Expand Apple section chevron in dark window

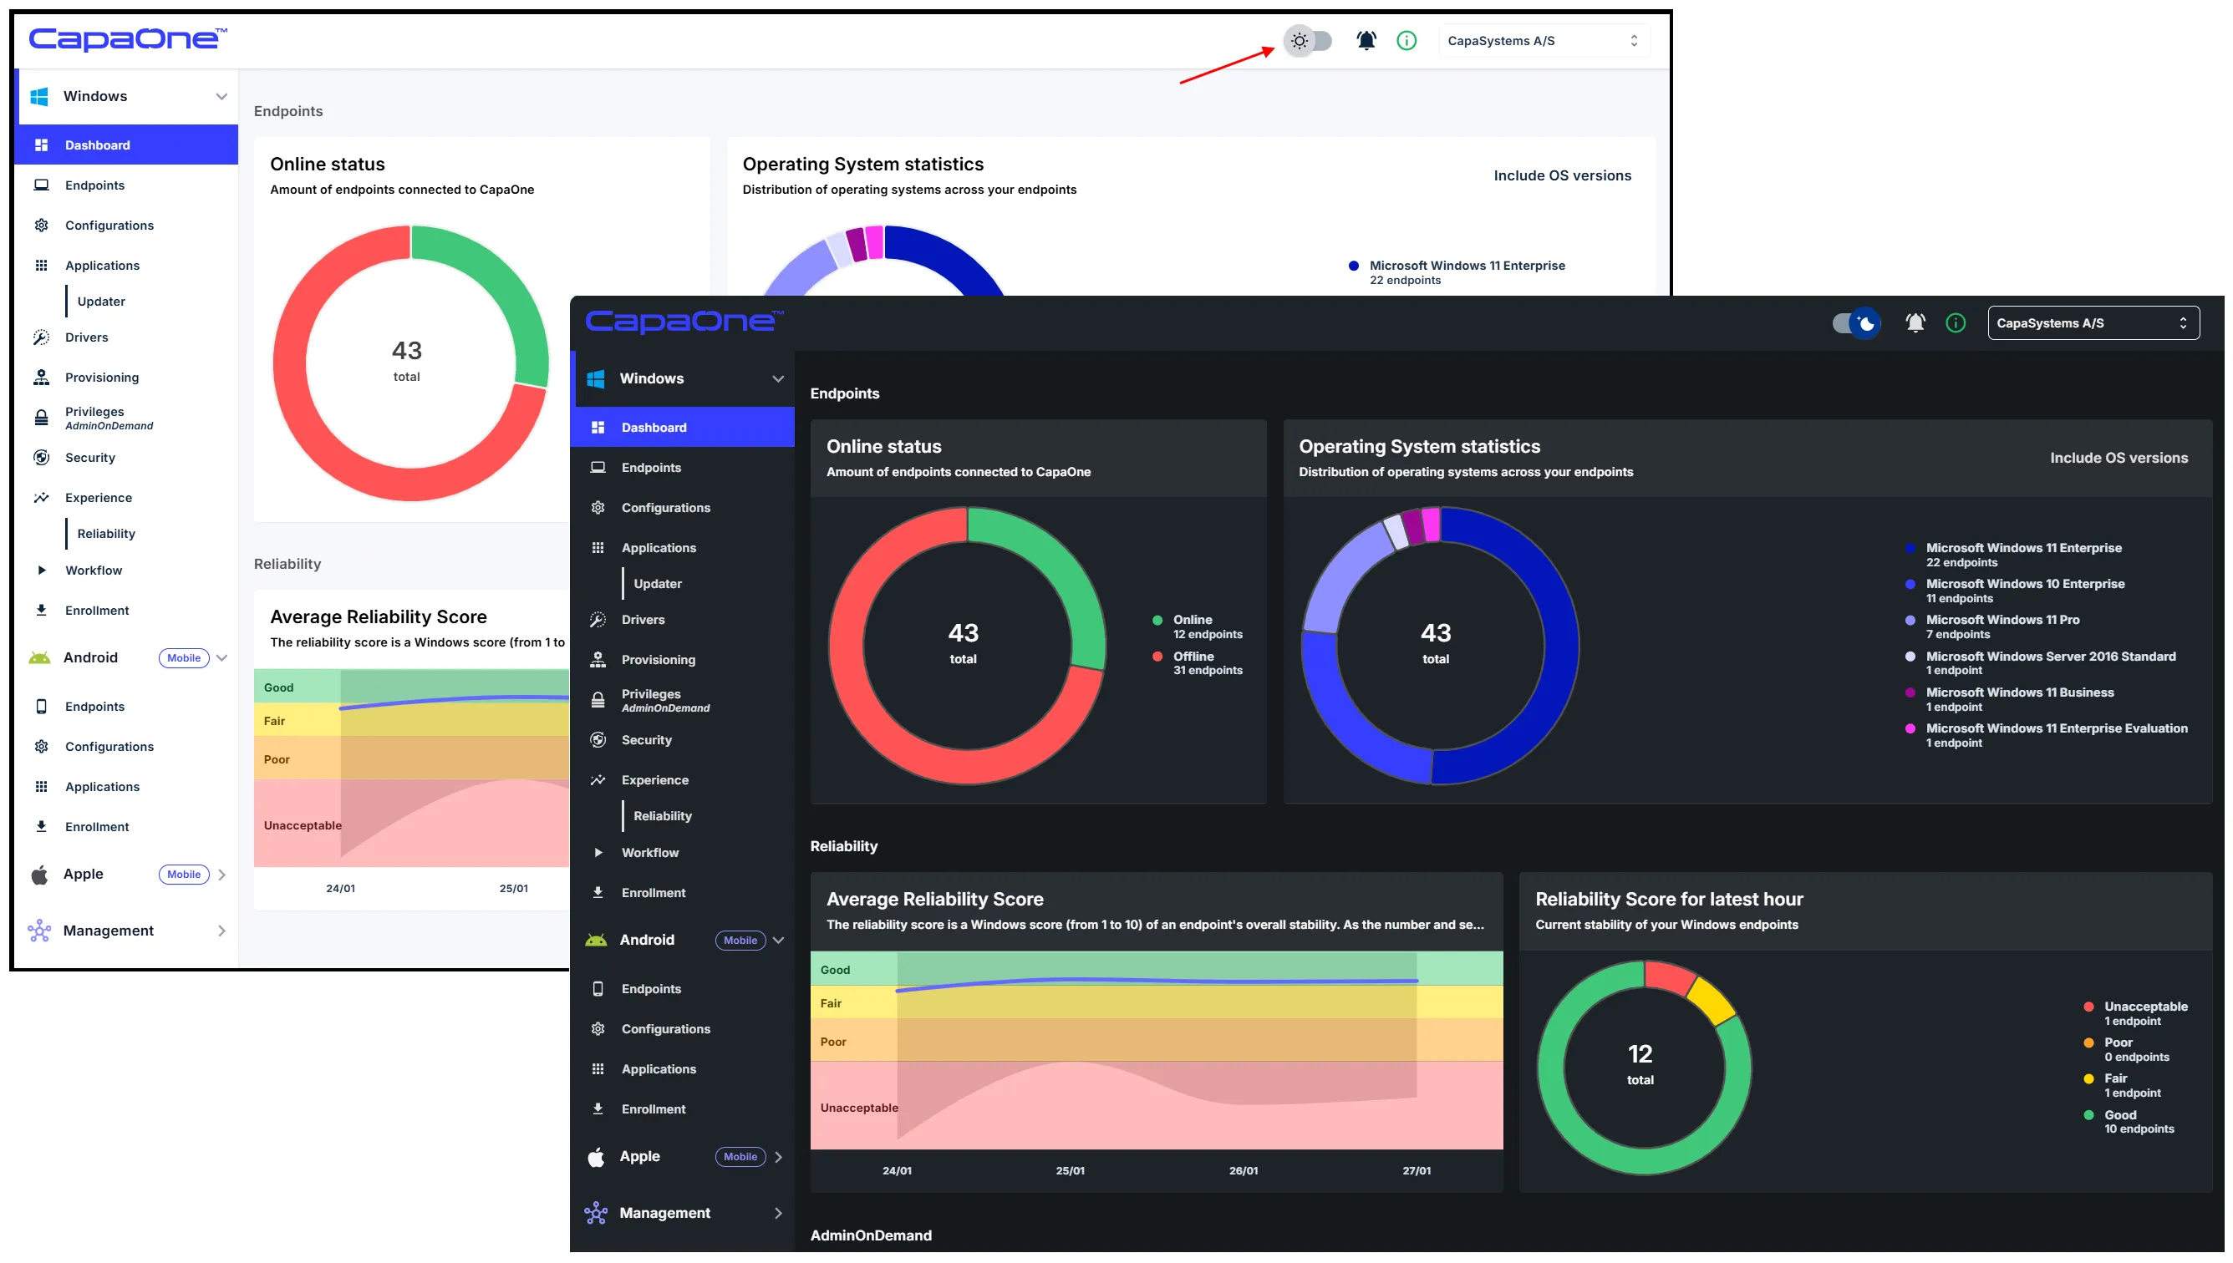coord(777,1157)
